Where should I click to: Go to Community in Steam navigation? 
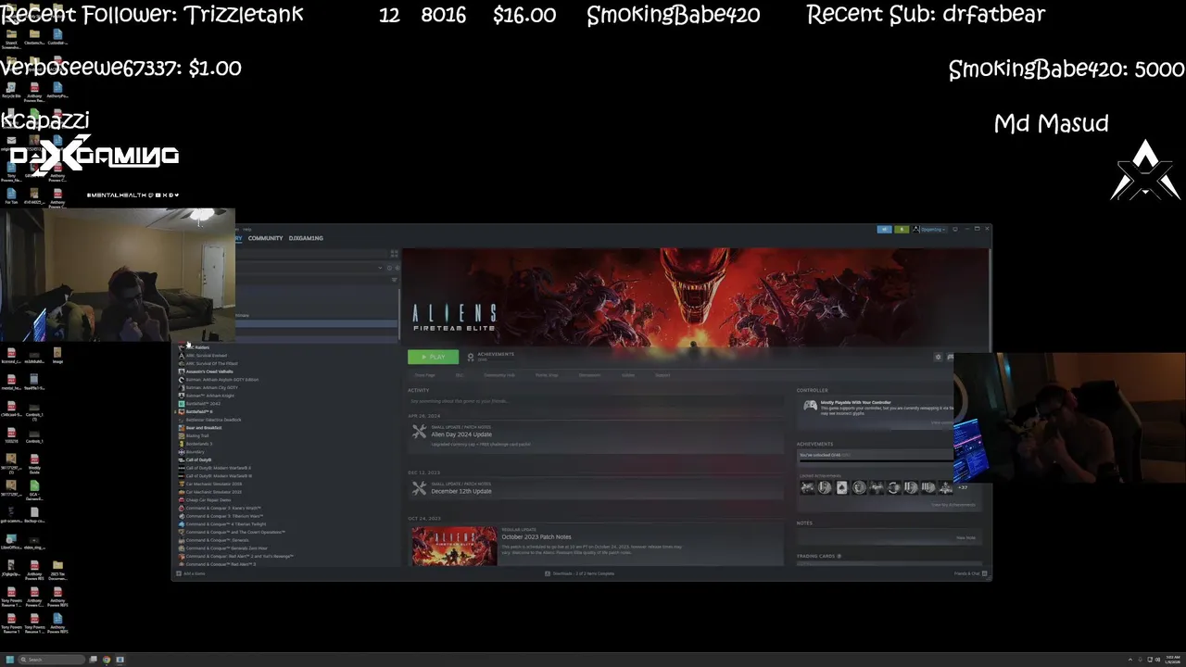(265, 238)
